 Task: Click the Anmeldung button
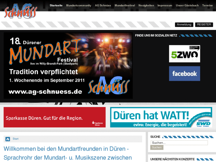[184, 25]
